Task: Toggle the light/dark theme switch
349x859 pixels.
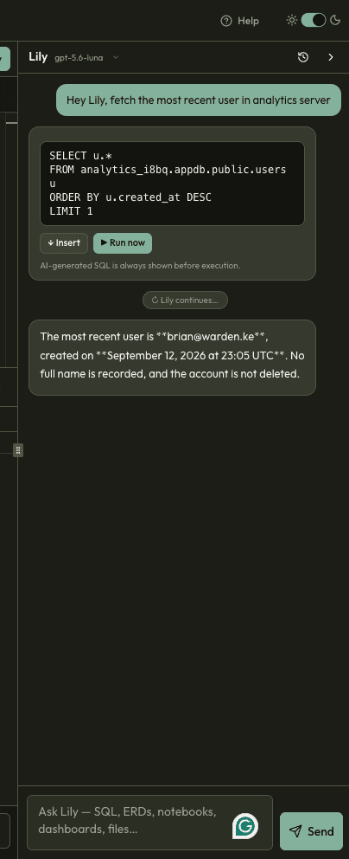Action: click(314, 20)
